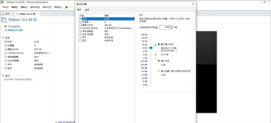Switch to the Debian 12.x 64 位 tab
The height and width of the screenshot is (123, 271).
click(28, 14)
